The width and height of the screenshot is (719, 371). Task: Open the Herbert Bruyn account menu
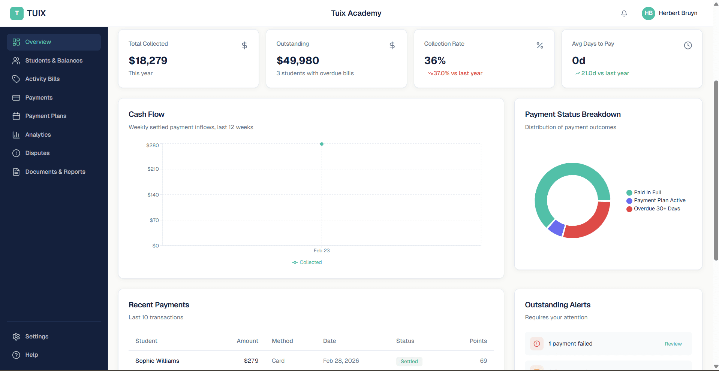tap(670, 13)
